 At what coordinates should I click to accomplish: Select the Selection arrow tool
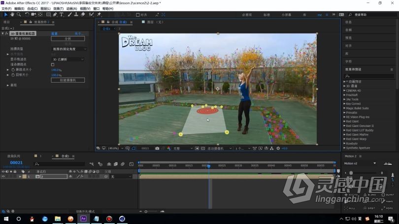tap(6, 15)
